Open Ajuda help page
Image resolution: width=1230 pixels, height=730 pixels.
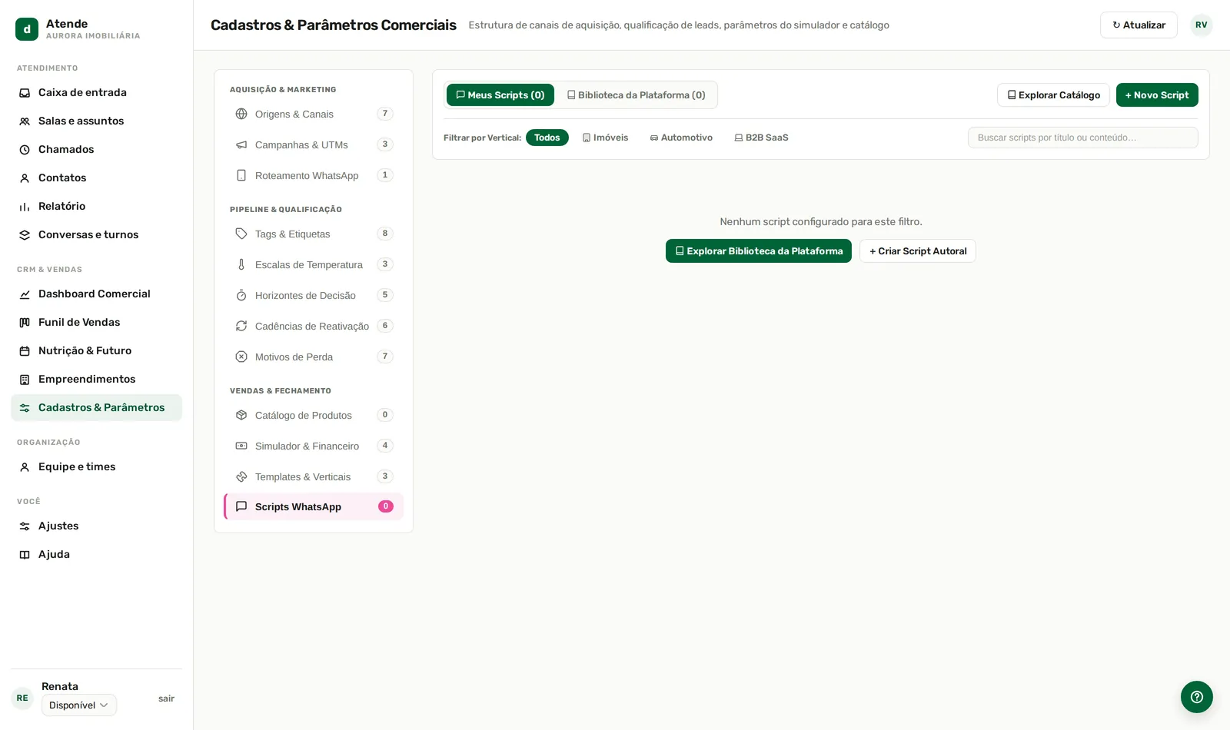point(96,555)
